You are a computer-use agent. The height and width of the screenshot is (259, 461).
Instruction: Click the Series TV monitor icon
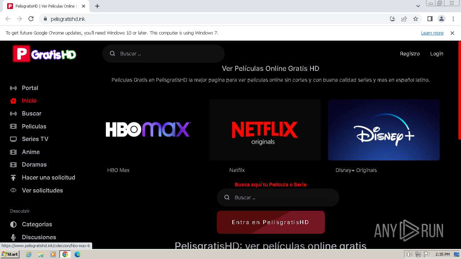point(13,139)
